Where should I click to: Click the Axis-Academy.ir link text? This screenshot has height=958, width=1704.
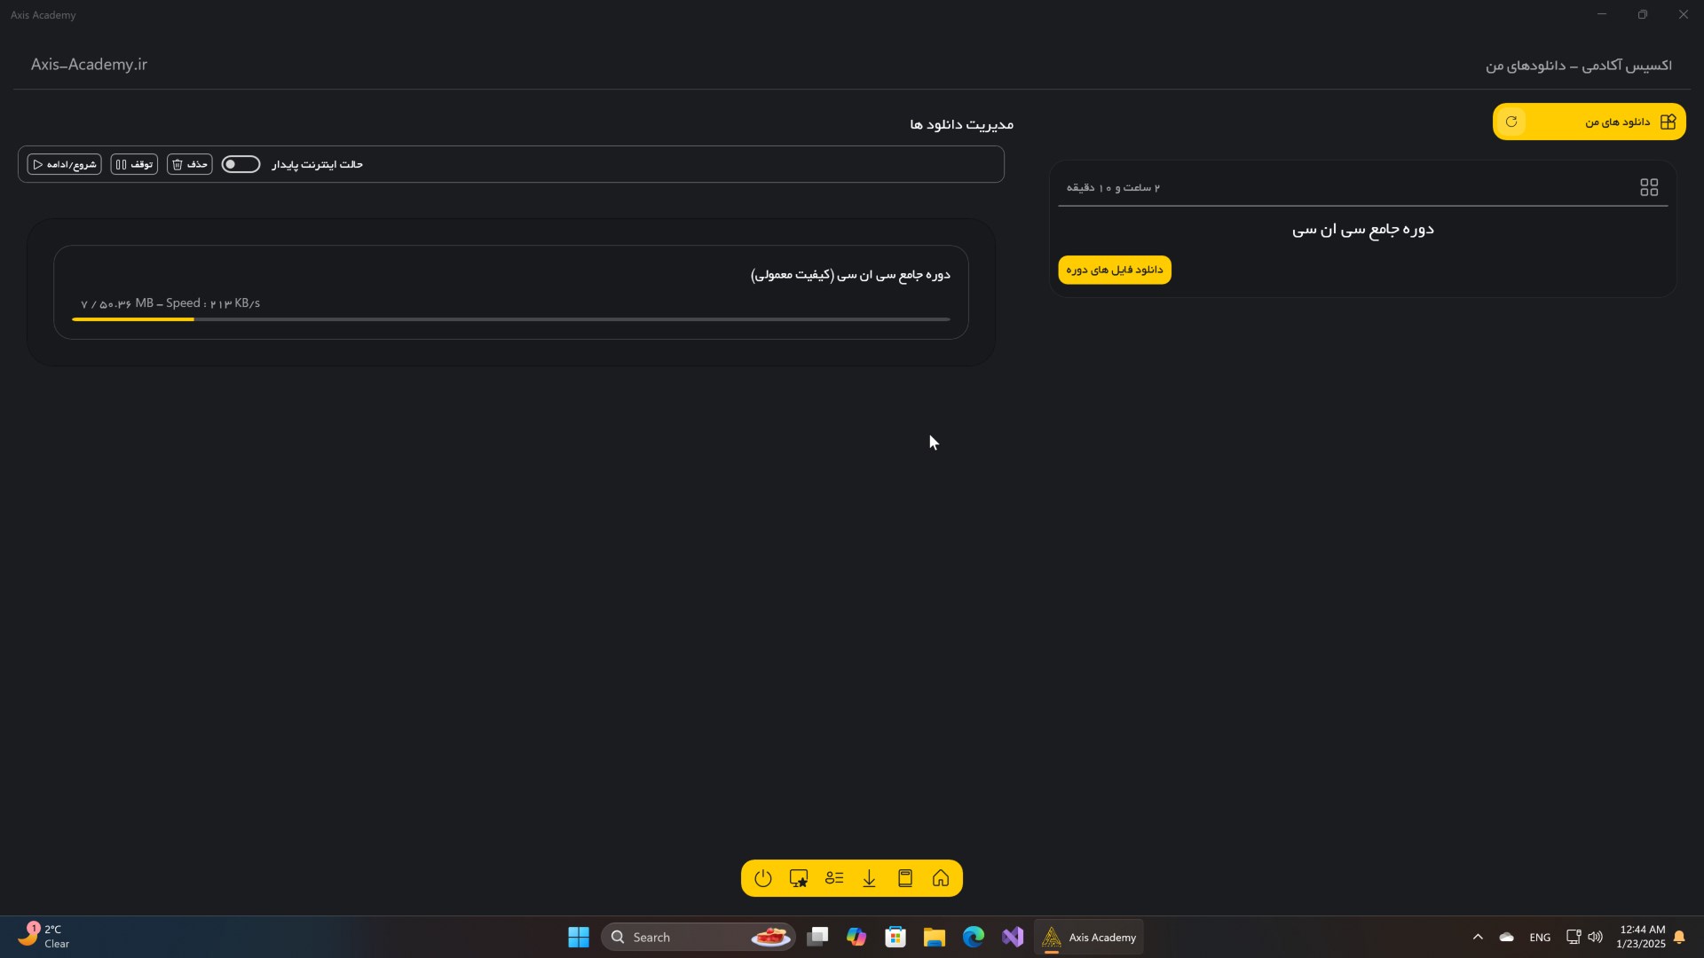tap(89, 65)
